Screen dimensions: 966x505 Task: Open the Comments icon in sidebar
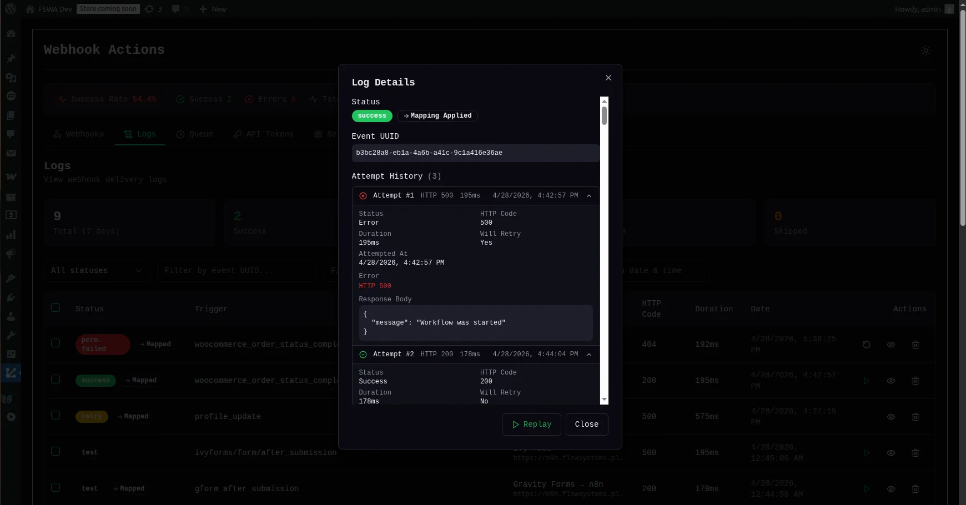pyautogui.click(x=11, y=134)
